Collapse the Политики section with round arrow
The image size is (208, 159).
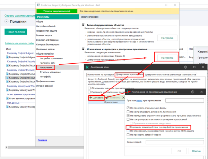tap(7, 22)
